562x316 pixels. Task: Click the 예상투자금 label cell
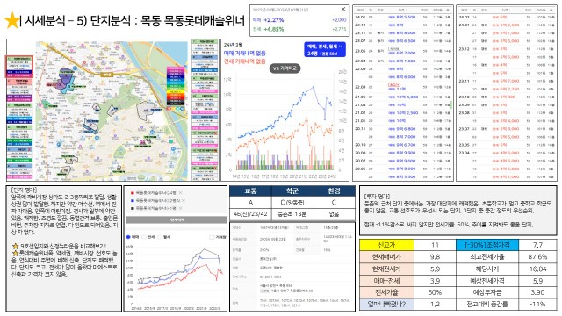click(487, 292)
